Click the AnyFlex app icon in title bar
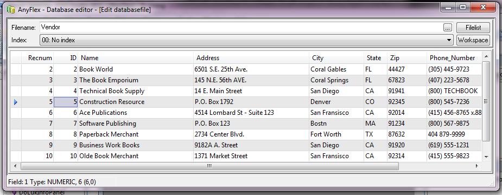This screenshot has height=195, width=502. [11, 10]
